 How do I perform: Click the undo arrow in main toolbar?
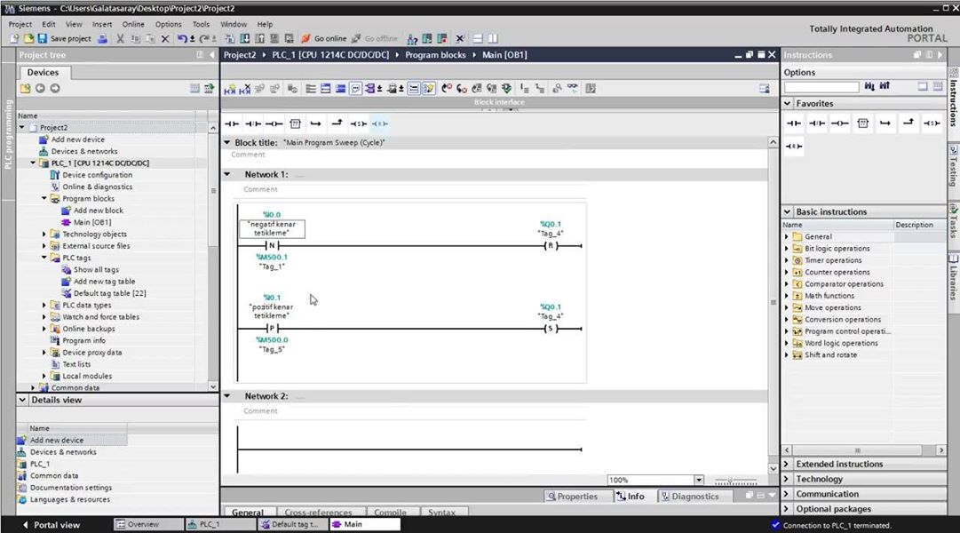pos(182,38)
